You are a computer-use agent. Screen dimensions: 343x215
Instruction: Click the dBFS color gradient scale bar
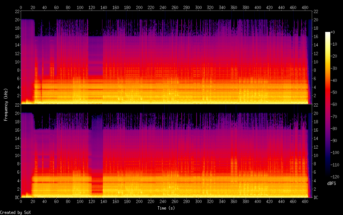tap(327, 104)
